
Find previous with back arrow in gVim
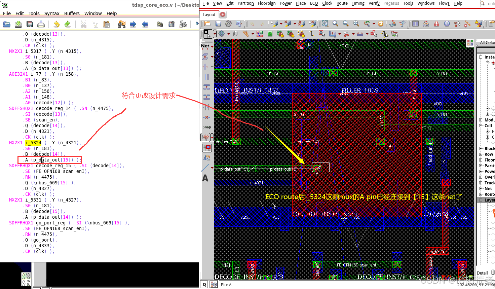[x=145, y=24]
